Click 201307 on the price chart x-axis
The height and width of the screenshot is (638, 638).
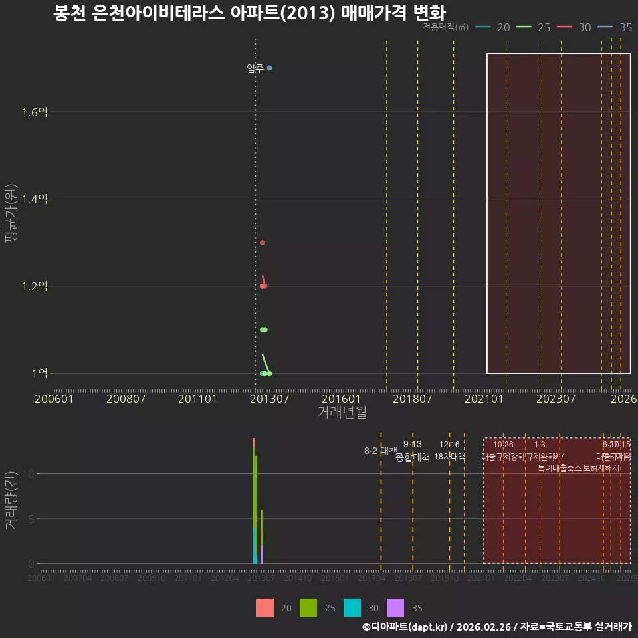pos(269,399)
